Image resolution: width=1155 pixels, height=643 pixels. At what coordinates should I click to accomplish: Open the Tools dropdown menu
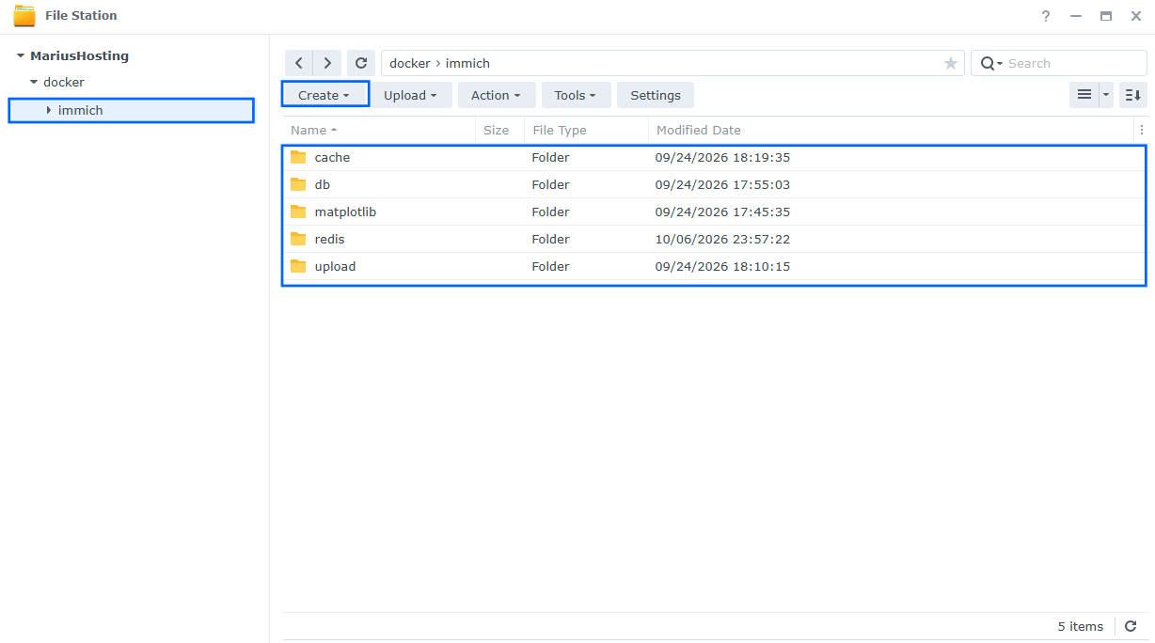point(576,95)
